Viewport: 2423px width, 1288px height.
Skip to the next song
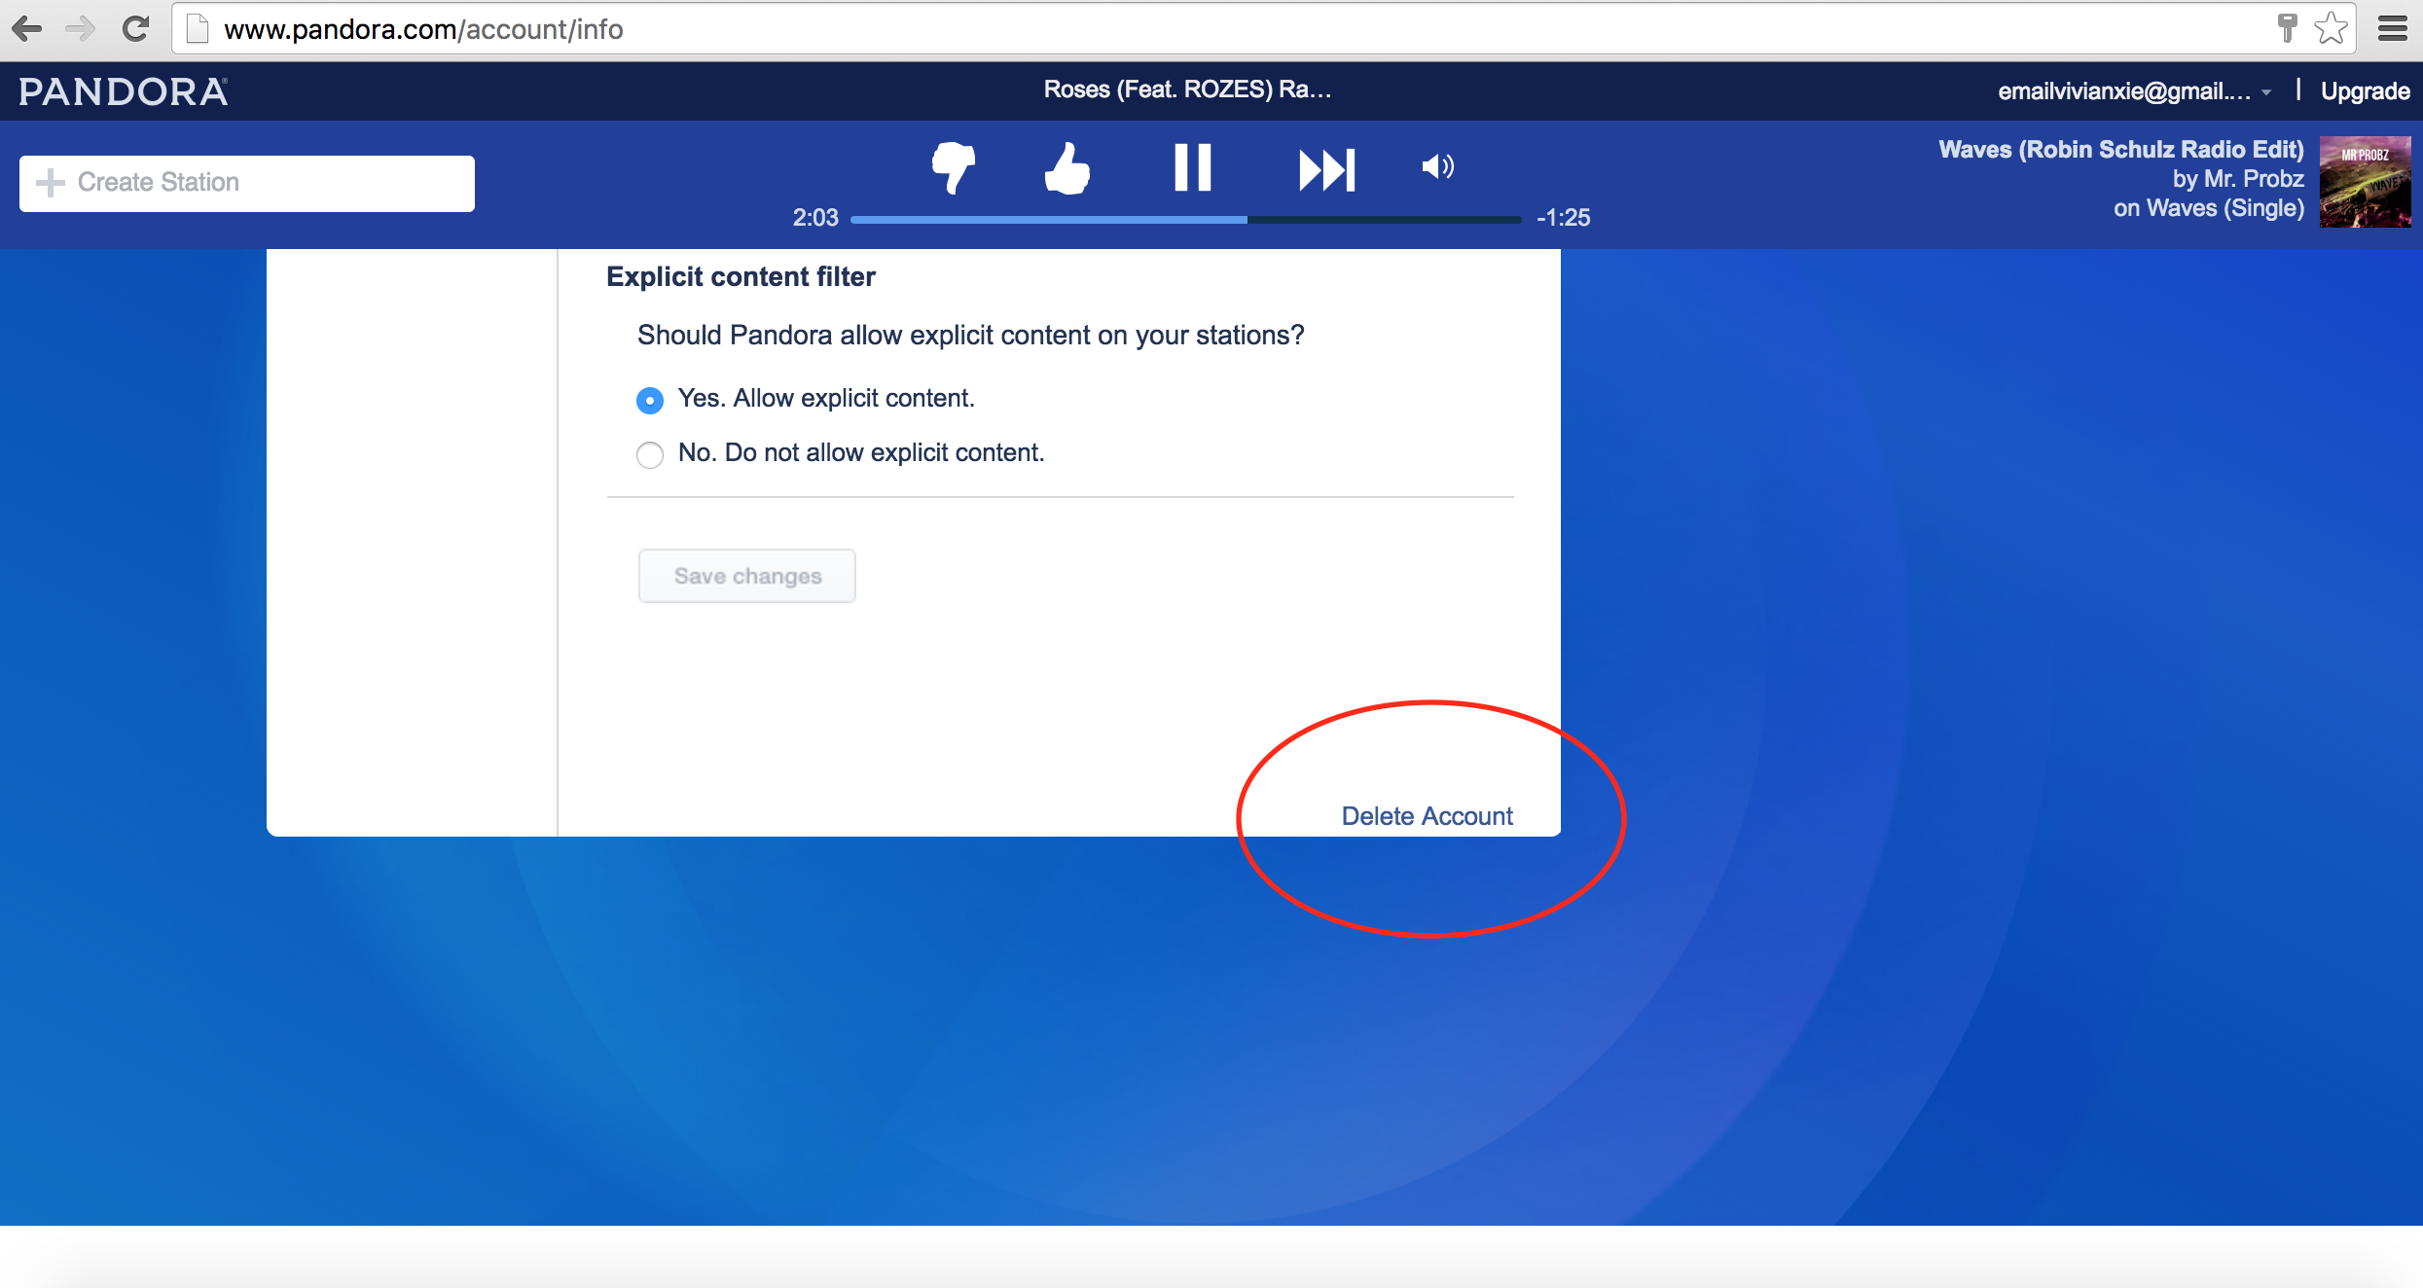pos(1327,169)
